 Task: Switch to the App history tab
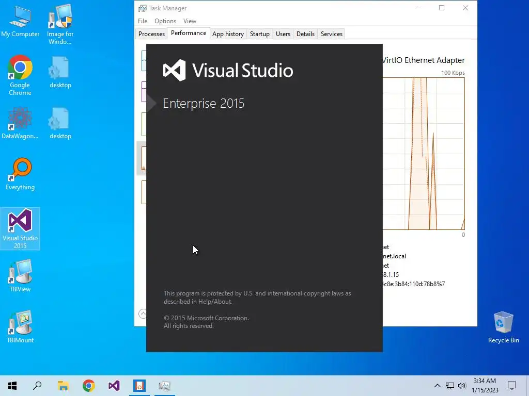pos(228,34)
